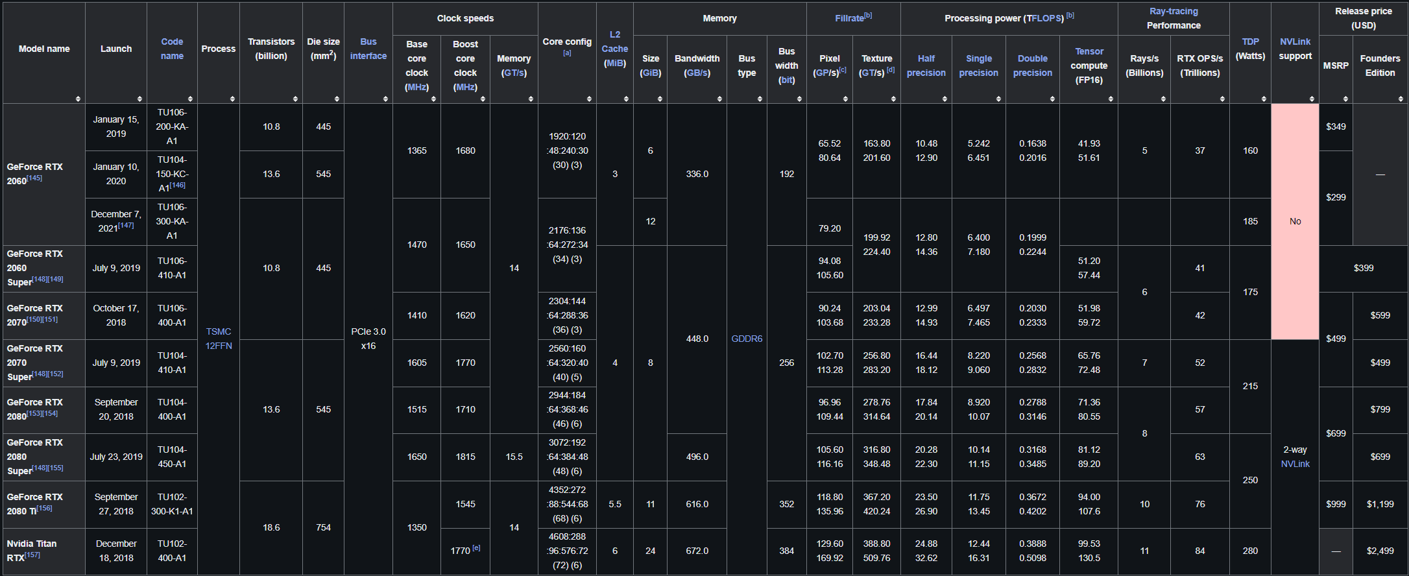Sort by Base core clock arrows

click(433, 99)
